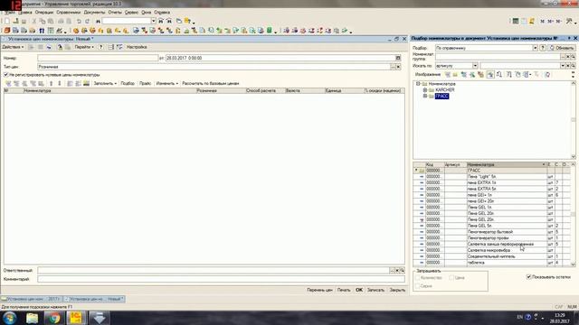Click the Cut scissors icon in main toolbar
Image resolution: width=579 pixels, height=325 pixels.
(x=34, y=21)
